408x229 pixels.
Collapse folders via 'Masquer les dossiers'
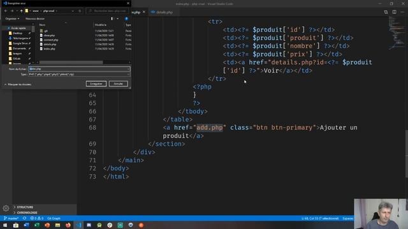point(18,85)
